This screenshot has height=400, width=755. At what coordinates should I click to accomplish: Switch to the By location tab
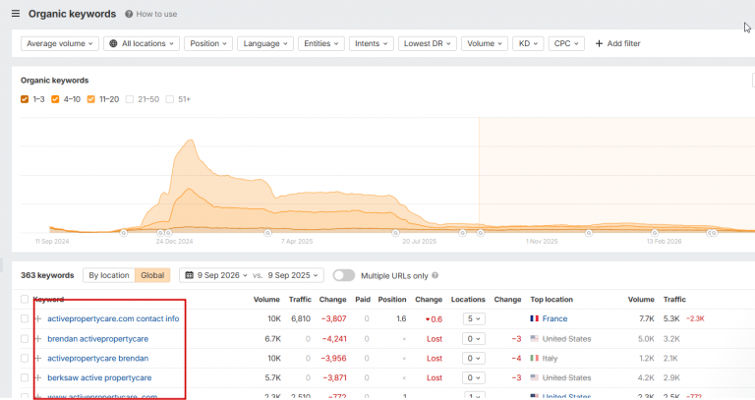(109, 275)
